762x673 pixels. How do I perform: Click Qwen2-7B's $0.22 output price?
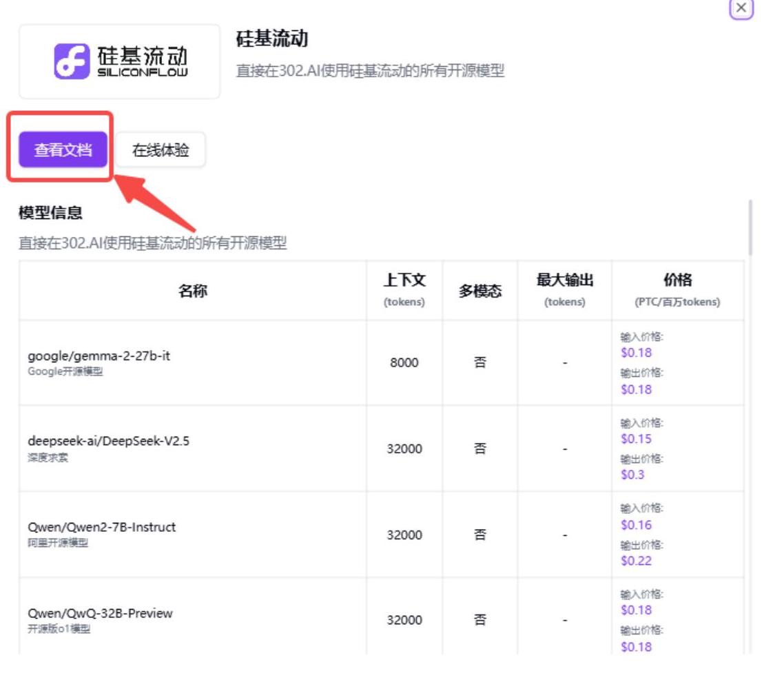636,560
